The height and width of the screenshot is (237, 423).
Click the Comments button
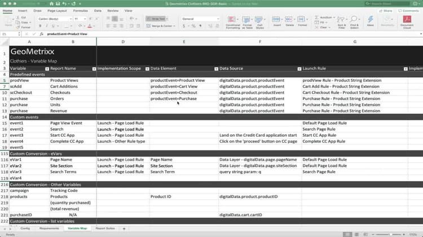coord(408,11)
